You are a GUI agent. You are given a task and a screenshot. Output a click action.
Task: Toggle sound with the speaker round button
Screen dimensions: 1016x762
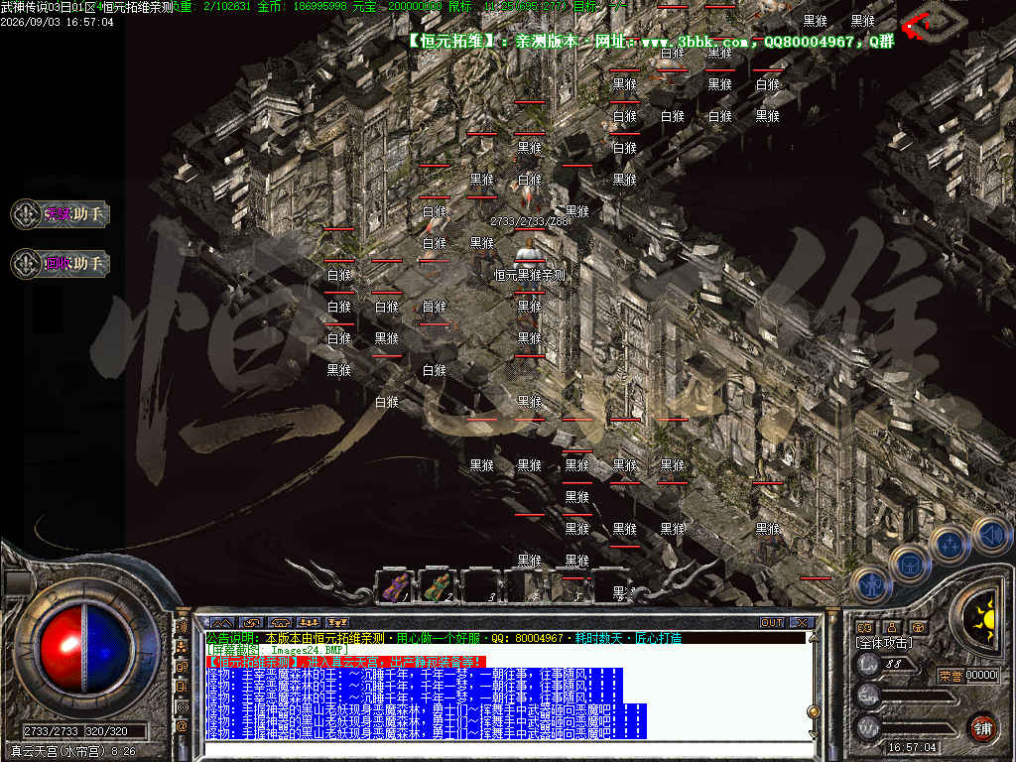click(992, 535)
